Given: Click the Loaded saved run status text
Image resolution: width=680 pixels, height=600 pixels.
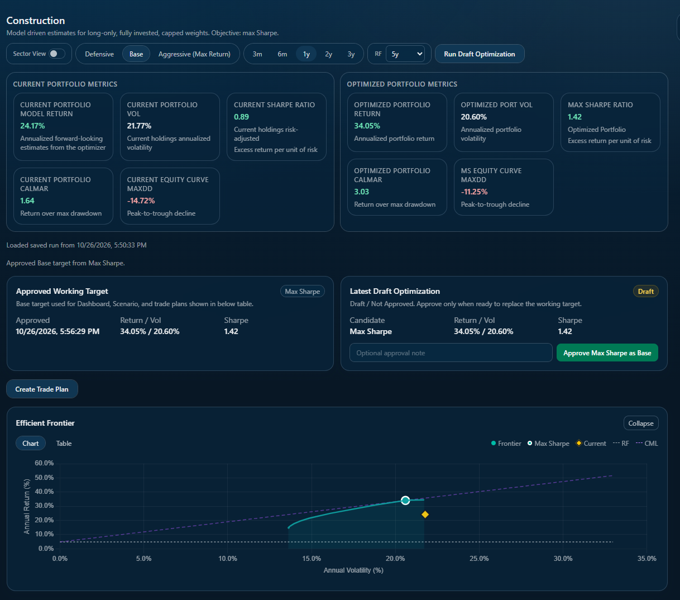Looking at the screenshot, I should (x=76, y=245).
